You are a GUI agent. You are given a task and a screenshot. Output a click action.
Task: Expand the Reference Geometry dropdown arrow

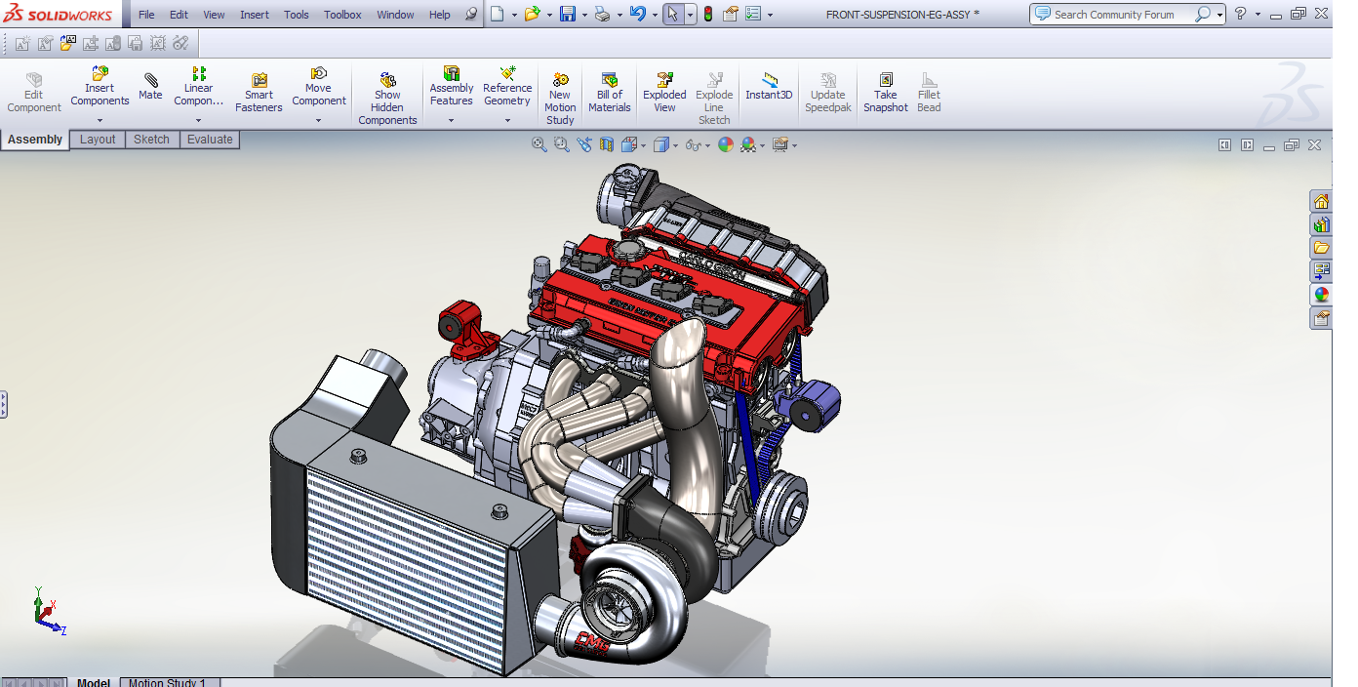click(x=507, y=121)
